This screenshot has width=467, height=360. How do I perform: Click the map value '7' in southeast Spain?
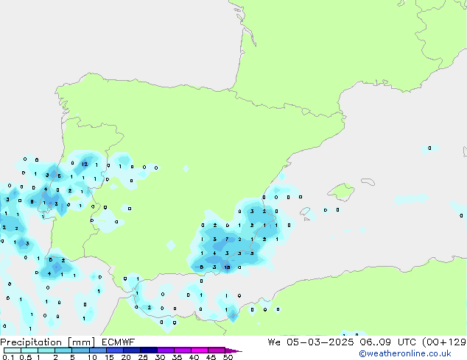click(x=227, y=239)
